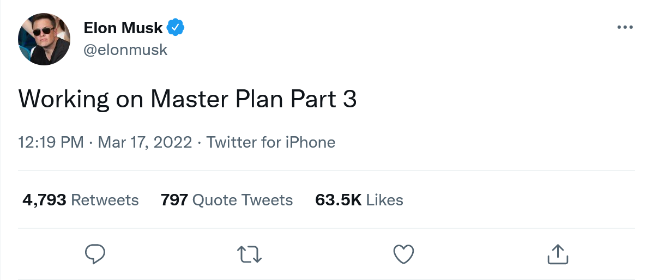Click the Mar 17, 2022 date
This screenshot has width=652, height=280.
point(145,143)
